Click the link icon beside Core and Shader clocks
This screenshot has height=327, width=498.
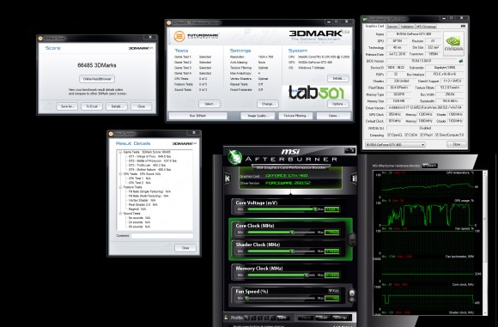coord(352,239)
